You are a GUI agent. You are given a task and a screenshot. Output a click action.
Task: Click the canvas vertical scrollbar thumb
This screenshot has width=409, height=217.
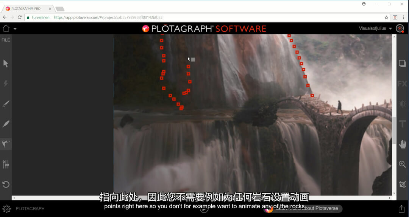coord(394,130)
